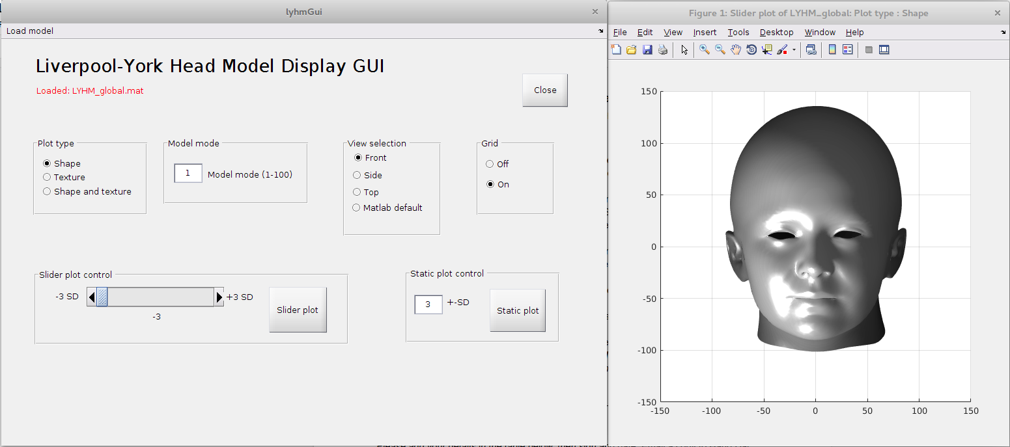
Task: Click the Zoom In magnifier tool
Action: (x=705, y=50)
